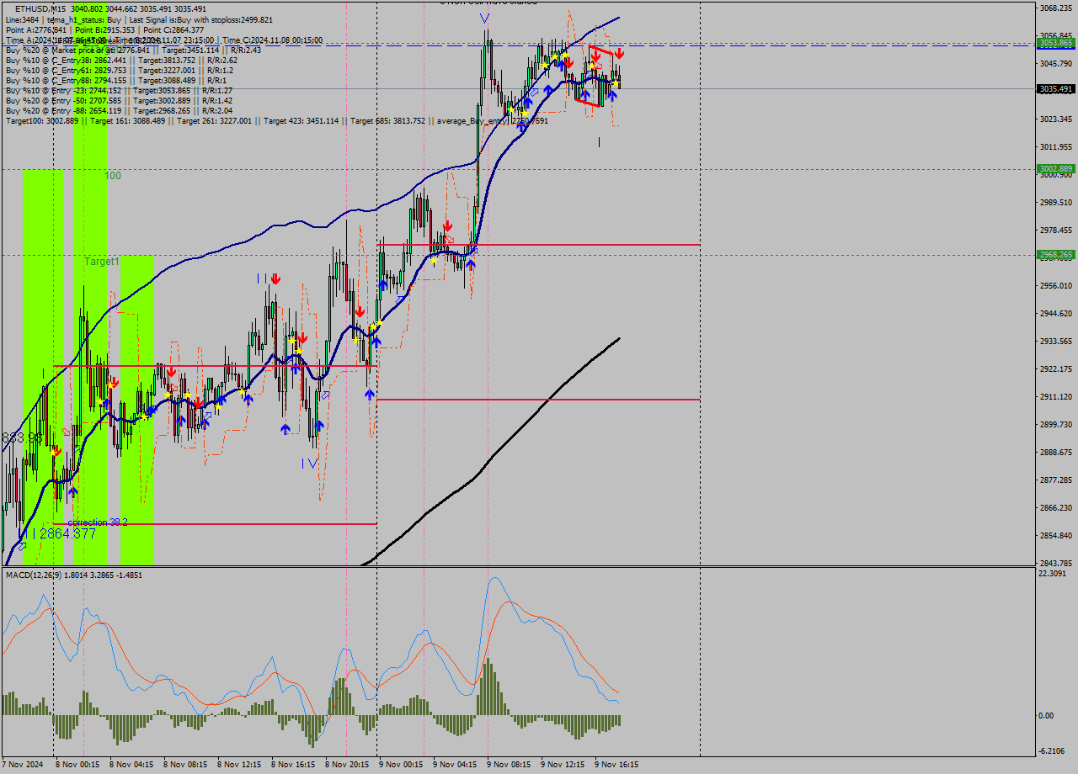Image resolution: width=1078 pixels, height=774 pixels.
Task: Click the 8 Nov 20:15 time label
Action: [347, 765]
